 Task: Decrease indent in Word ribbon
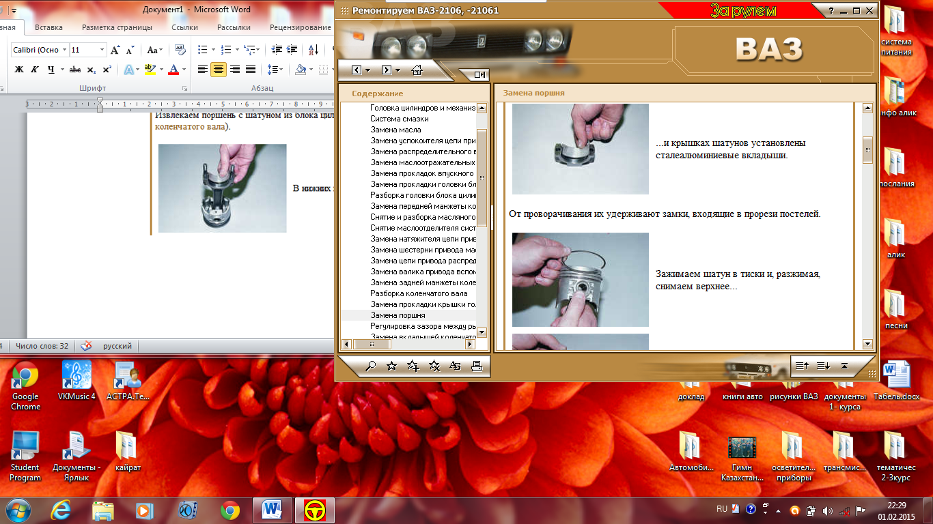277,50
